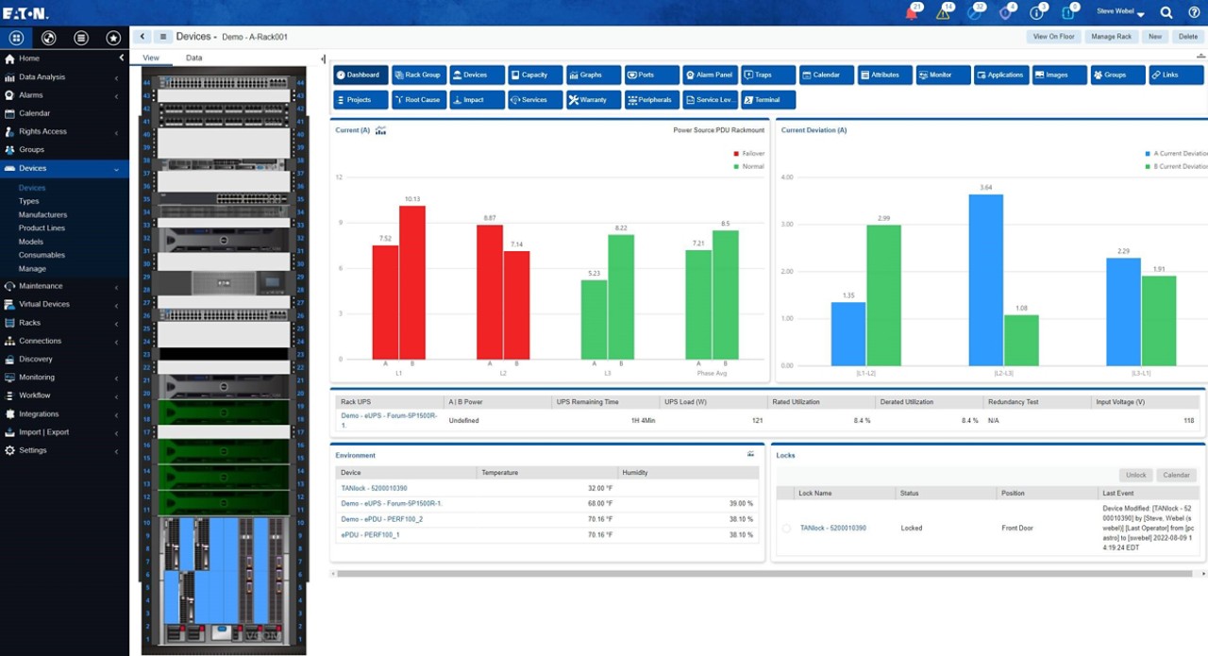Viewport: 1208px width, 656px height.
Task: Open the Peripherals section
Action: (x=651, y=99)
